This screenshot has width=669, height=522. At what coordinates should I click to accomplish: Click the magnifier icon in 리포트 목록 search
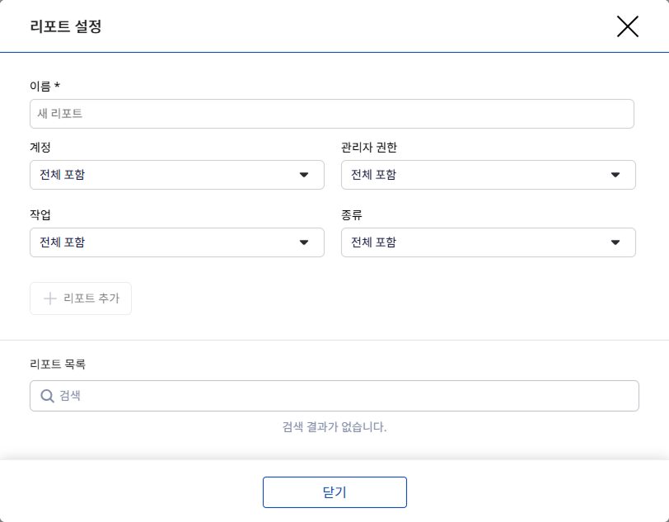click(x=47, y=396)
